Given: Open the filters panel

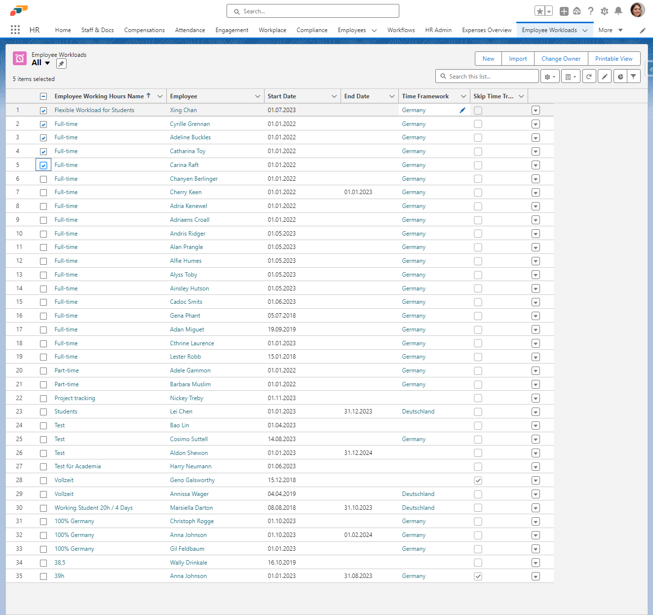Looking at the screenshot, I should click(x=634, y=76).
